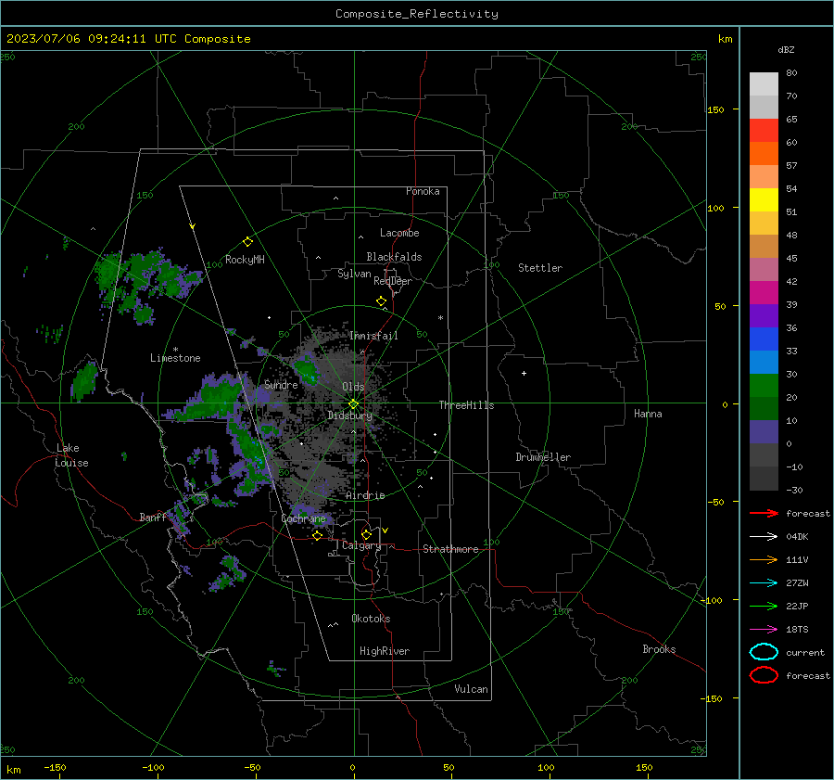Click the asterisk marker east of Innisfail
This screenshot has width=834, height=780.
pyautogui.click(x=440, y=318)
